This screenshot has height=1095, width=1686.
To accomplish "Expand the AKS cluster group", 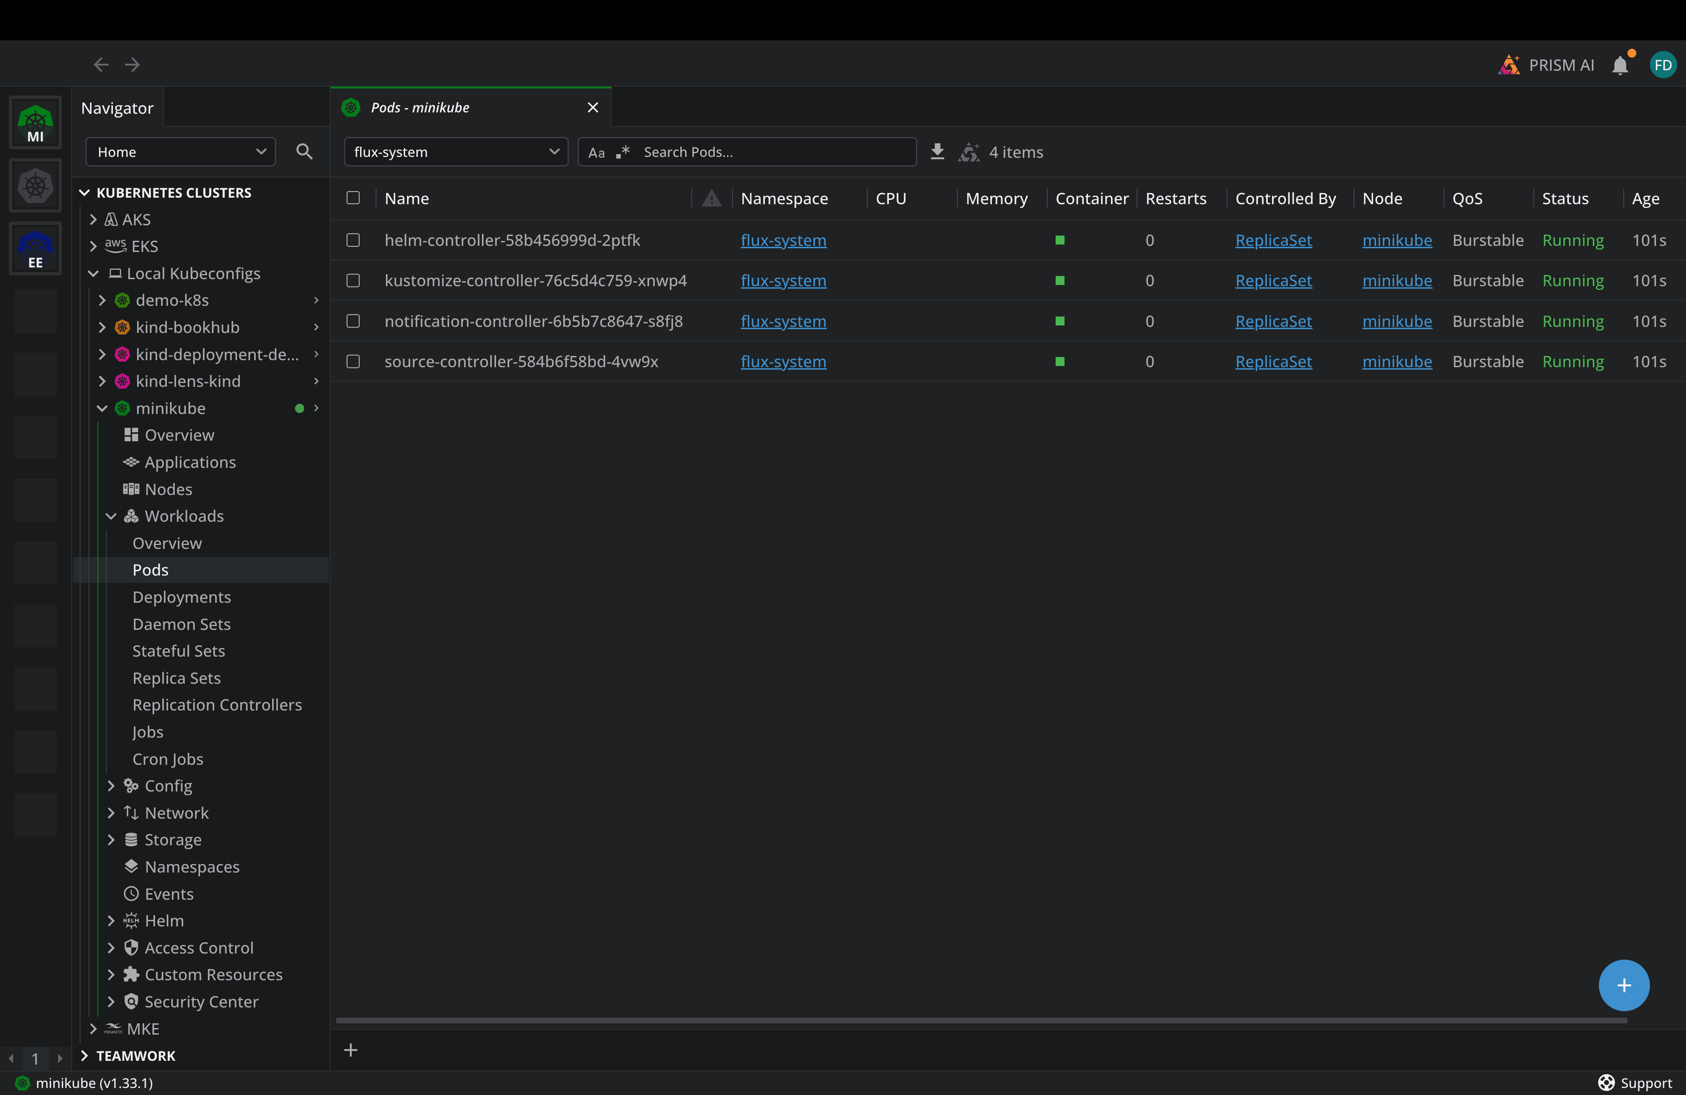I will click(x=94, y=219).
